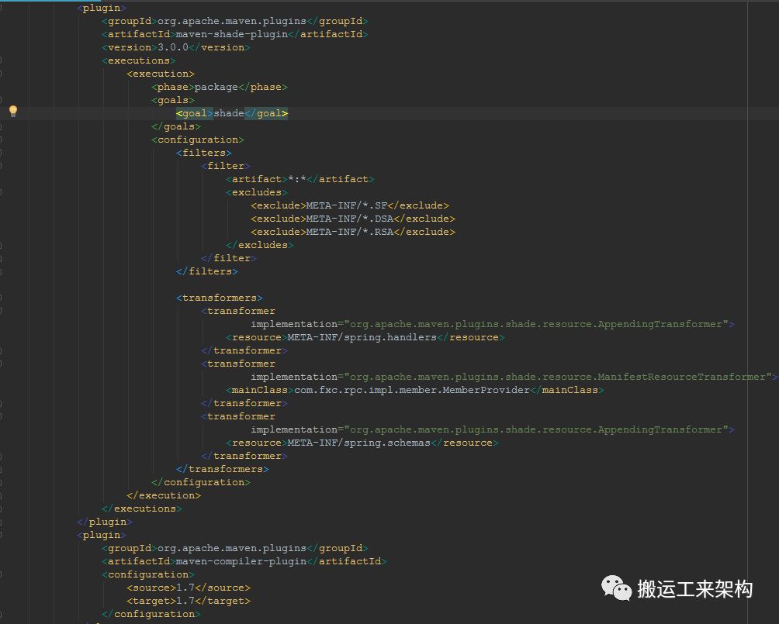Click groupId line above maven-compiler-plugin
This screenshot has width=779, height=624.
[x=234, y=549]
